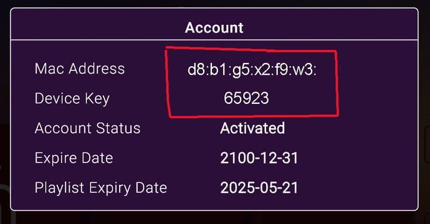The image size is (430, 224).
Task: Click the Account dialog title
Action: tap(214, 27)
